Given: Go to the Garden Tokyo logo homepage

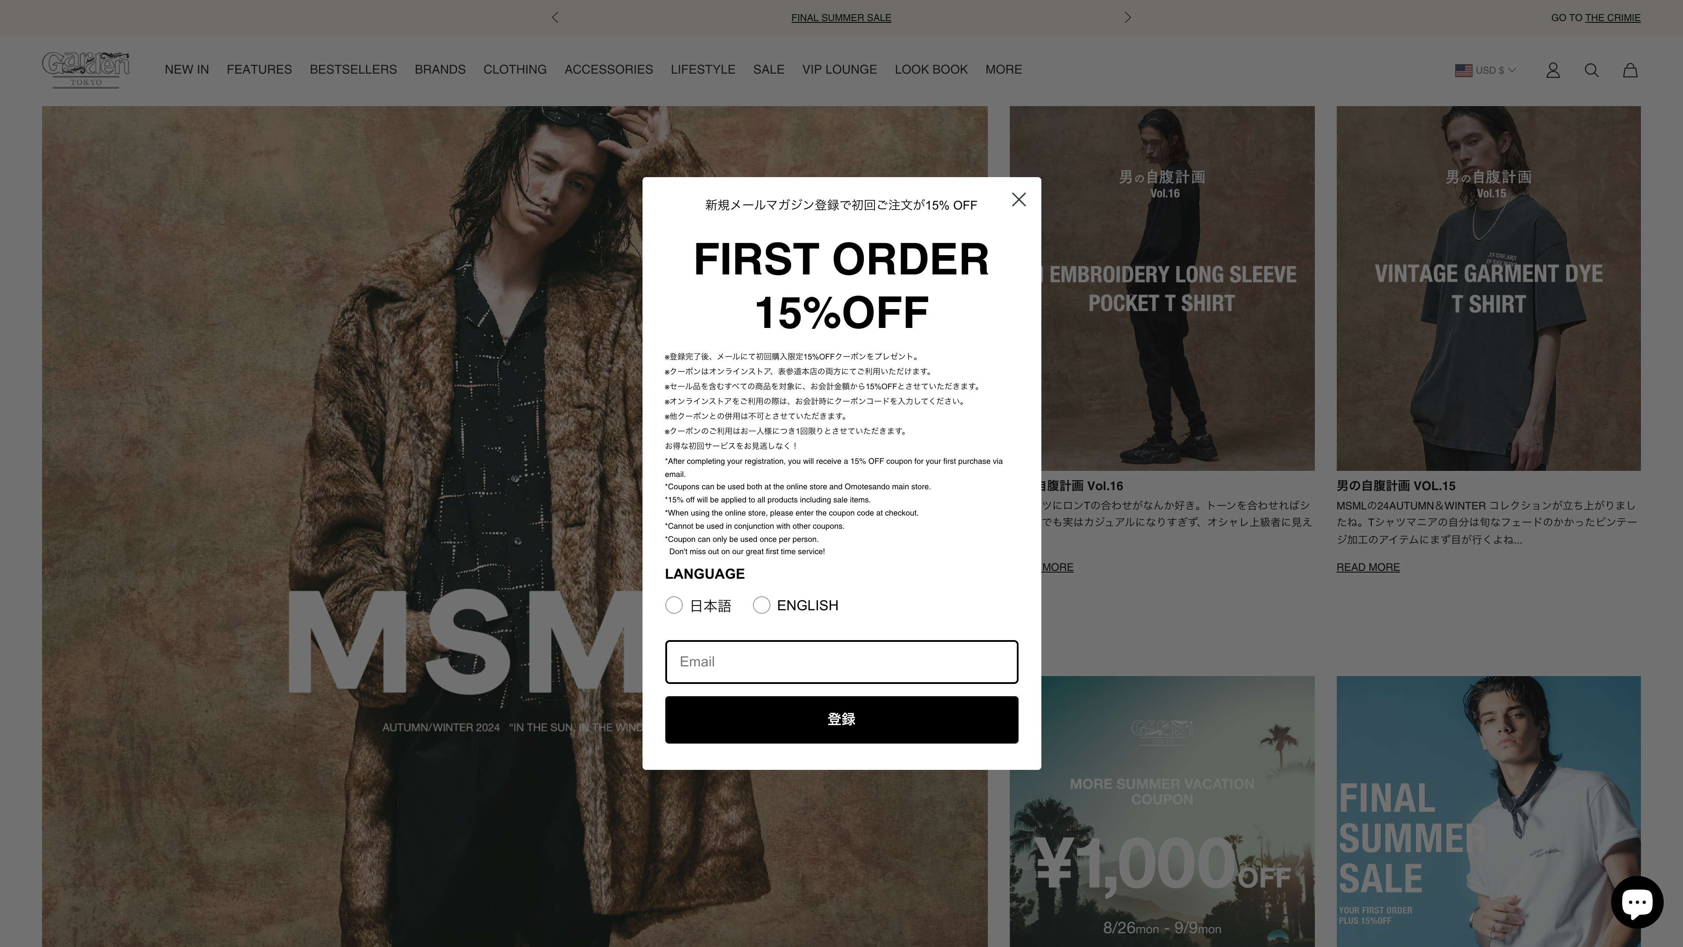Looking at the screenshot, I should pyautogui.click(x=85, y=69).
